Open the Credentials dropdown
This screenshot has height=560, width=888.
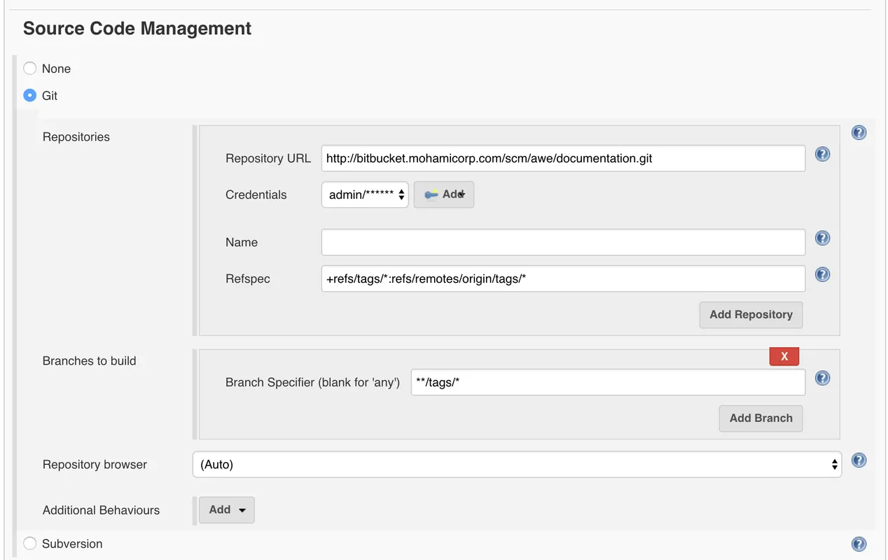coord(365,195)
